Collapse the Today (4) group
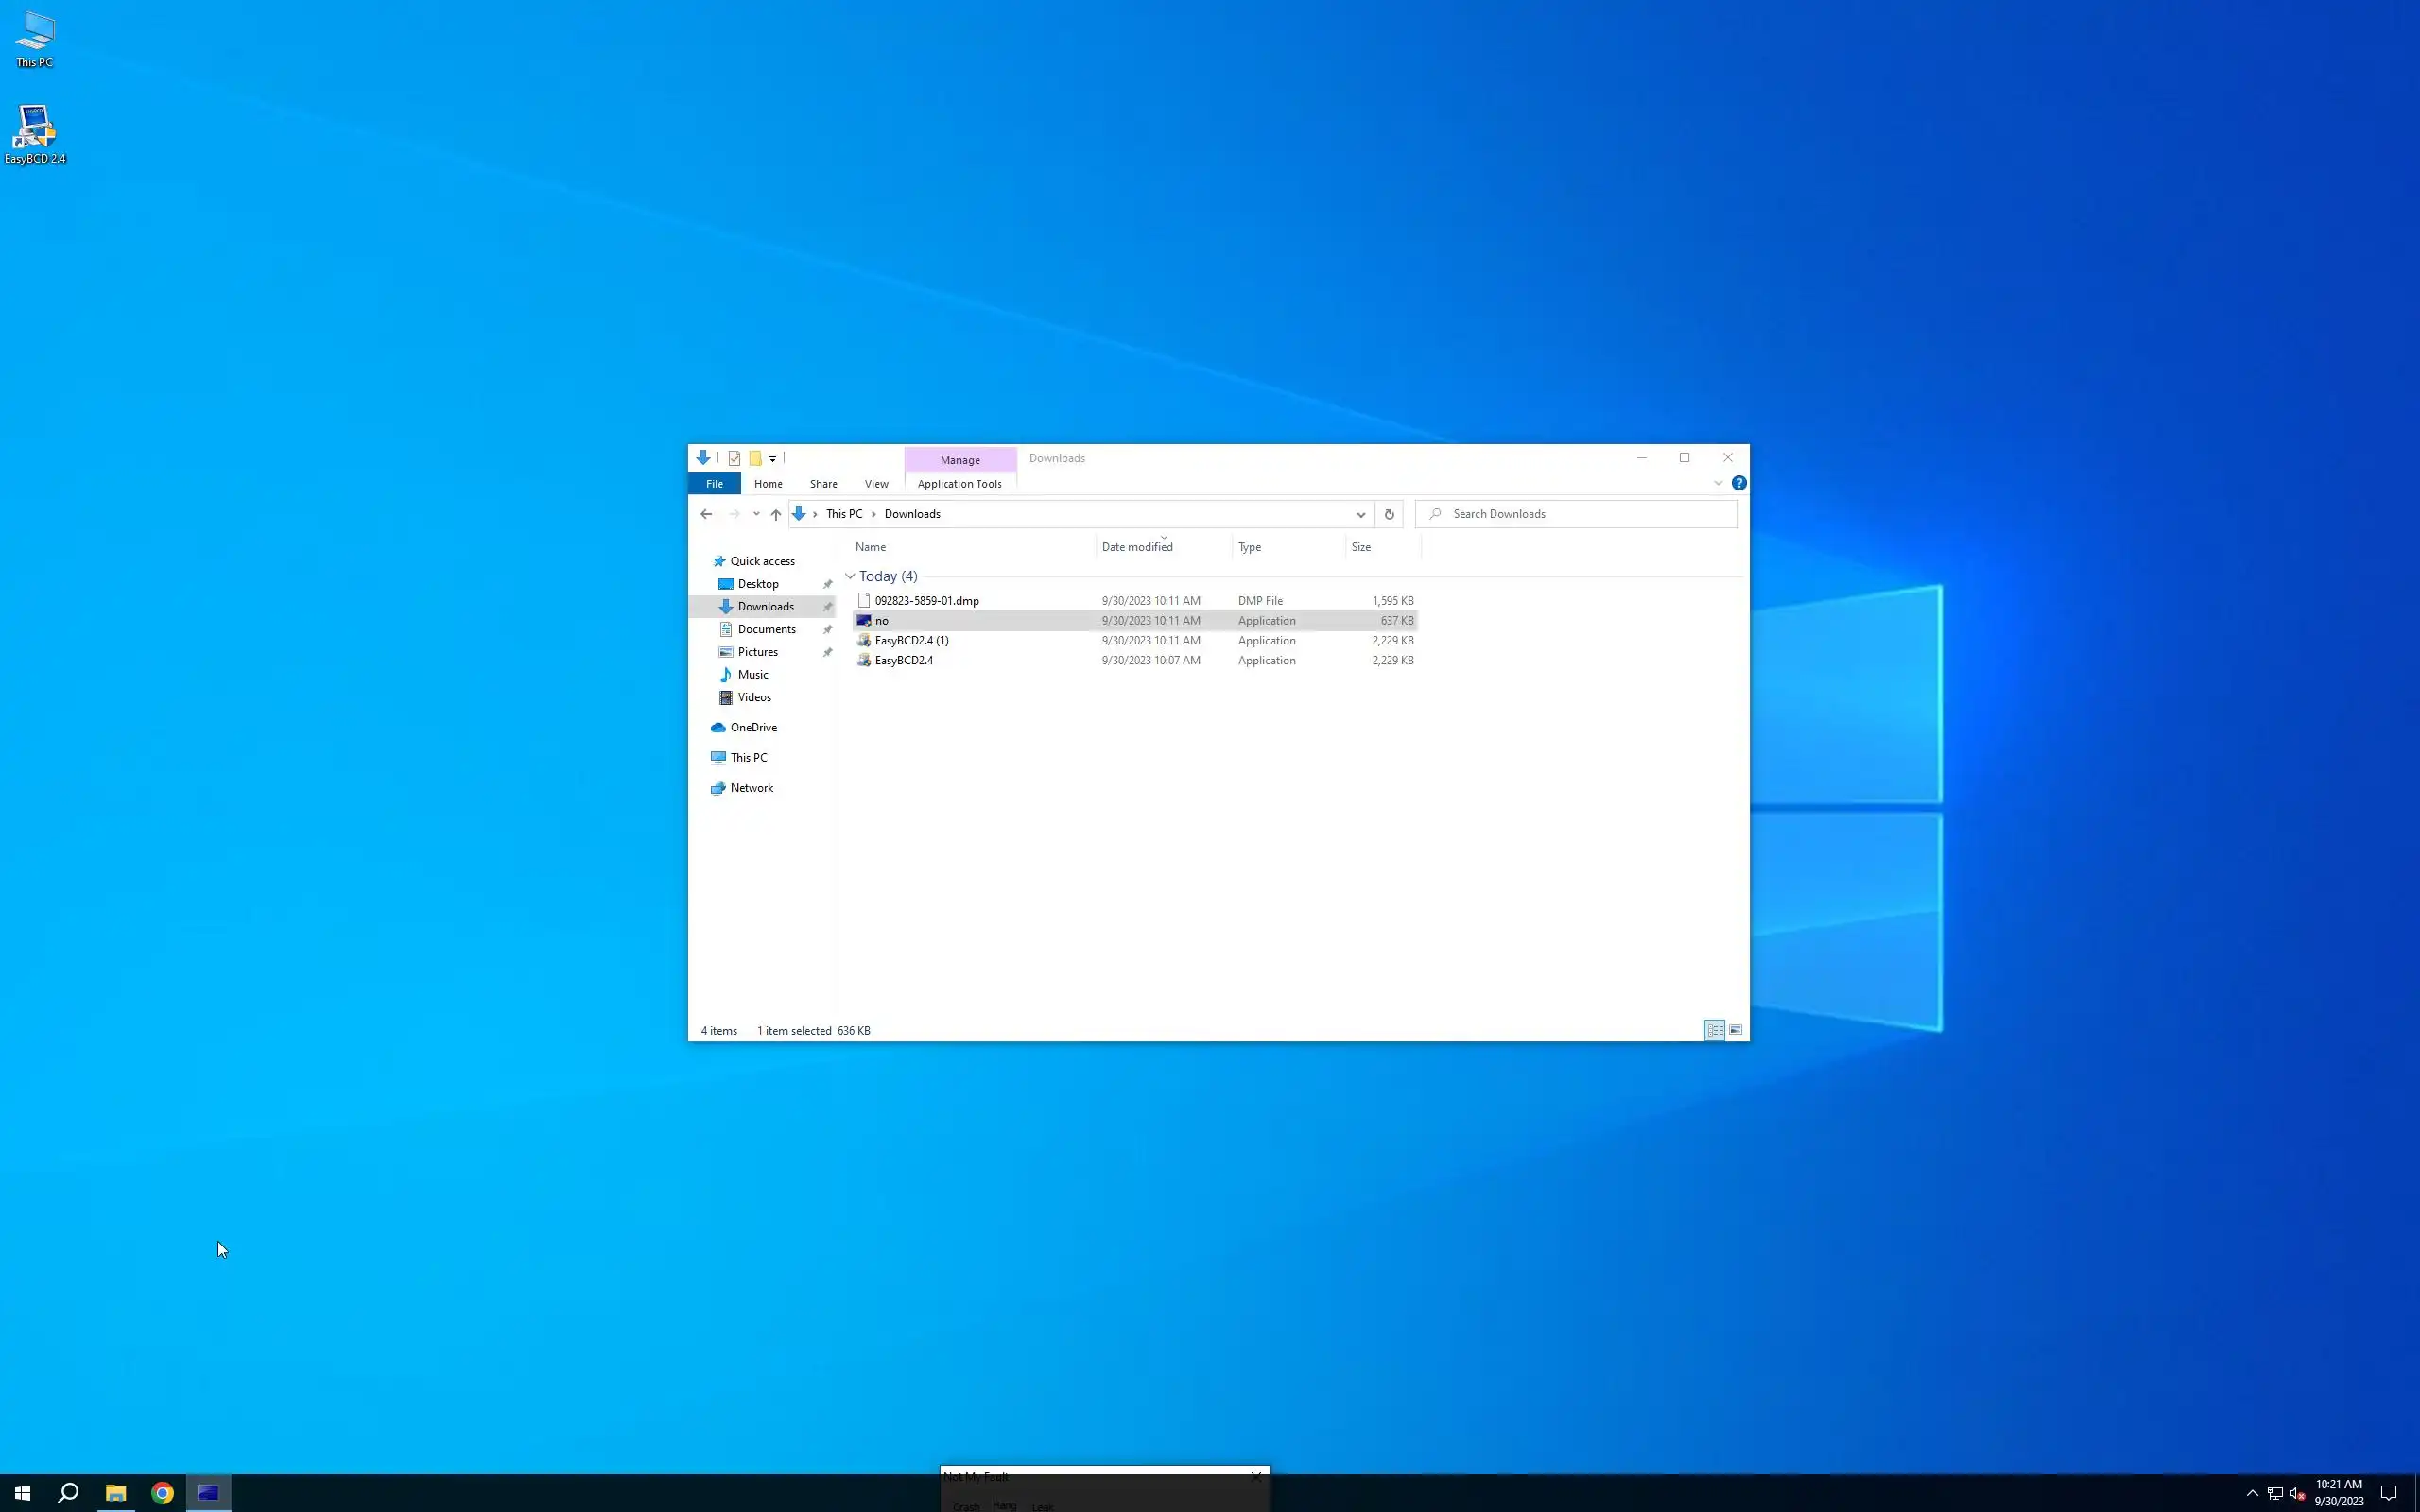2420x1512 pixels. point(850,576)
